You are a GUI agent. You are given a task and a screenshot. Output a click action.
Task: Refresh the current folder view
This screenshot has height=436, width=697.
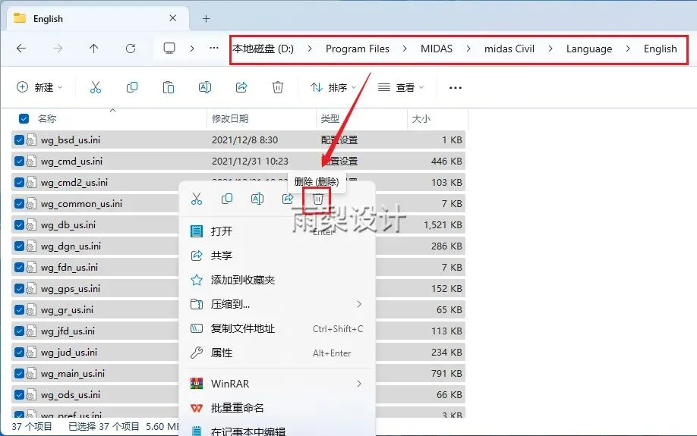point(131,49)
